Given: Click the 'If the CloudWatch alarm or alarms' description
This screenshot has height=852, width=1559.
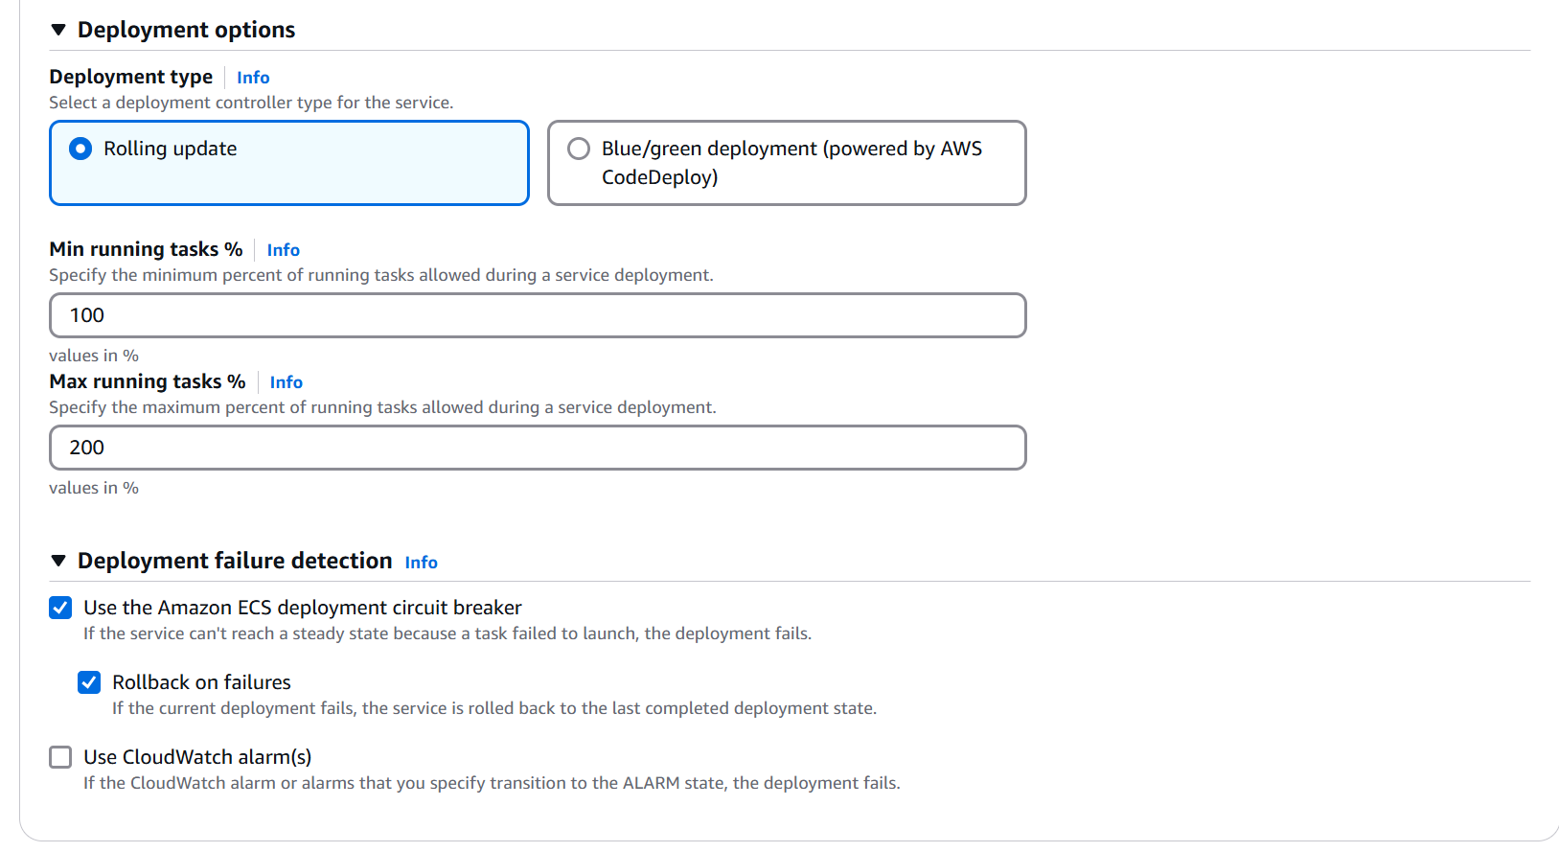Looking at the screenshot, I should coord(492,783).
